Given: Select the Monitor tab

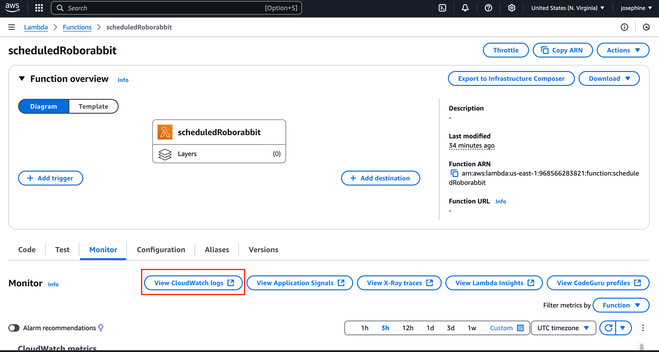Looking at the screenshot, I should click(x=103, y=249).
